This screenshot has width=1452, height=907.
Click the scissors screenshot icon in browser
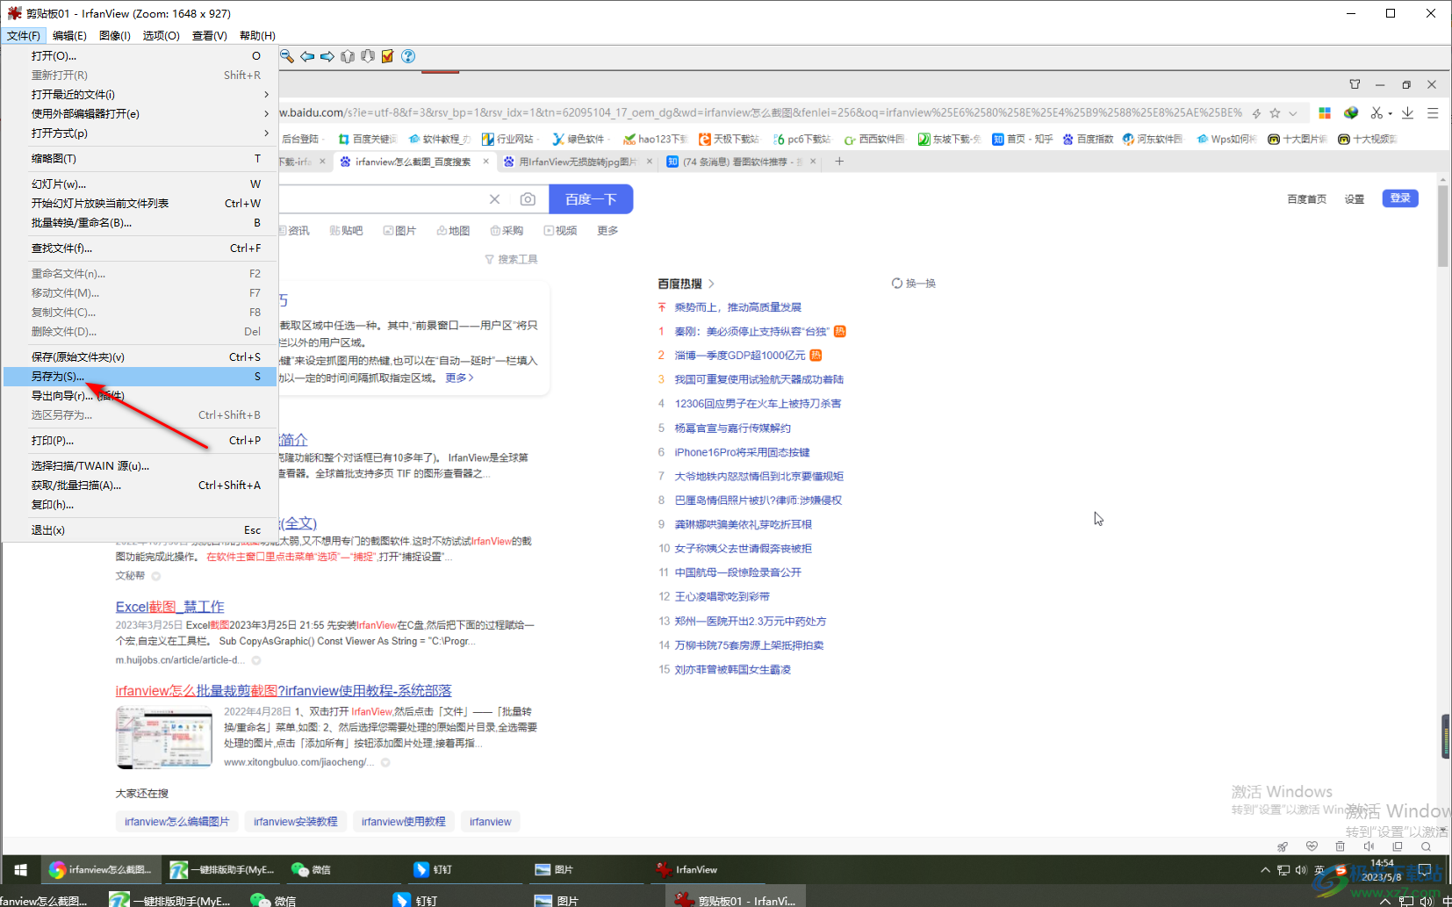[x=1377, y=112]
